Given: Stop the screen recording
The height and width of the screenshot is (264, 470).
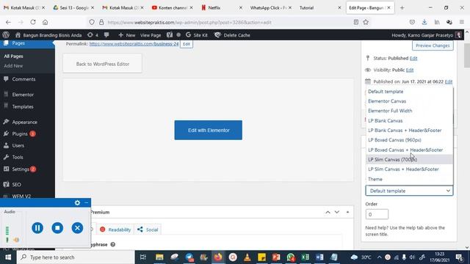Looking at the screenshot, I should click(57, 228).
